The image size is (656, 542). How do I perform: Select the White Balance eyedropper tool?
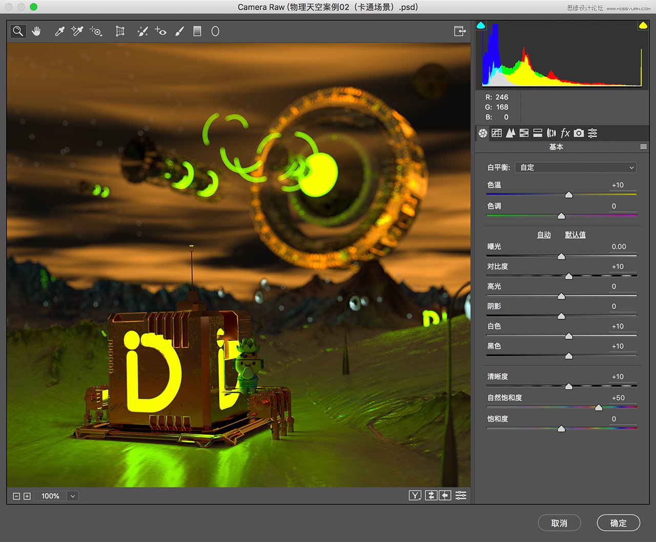click(59, 31)
